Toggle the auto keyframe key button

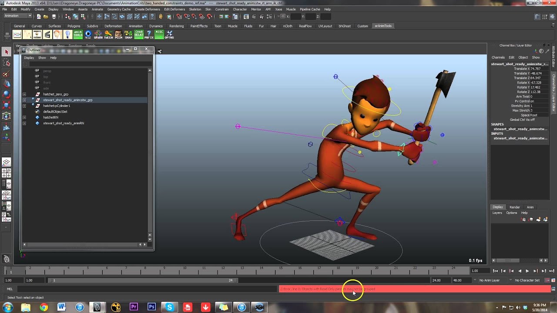(547, 280)
